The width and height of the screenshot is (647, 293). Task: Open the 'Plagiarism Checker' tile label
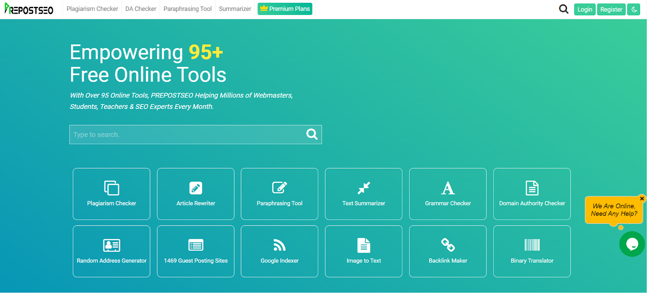point(112,203)
